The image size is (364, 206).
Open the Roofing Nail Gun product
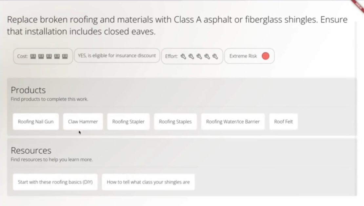pyautogui.click(x=36, y=122)
